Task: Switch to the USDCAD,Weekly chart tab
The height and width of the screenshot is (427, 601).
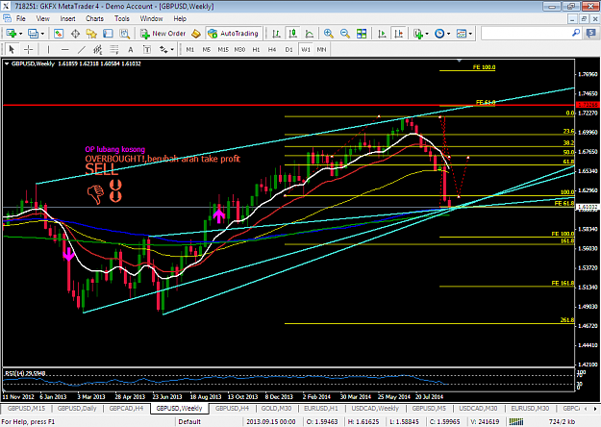Action: click(x=375, y=408)
